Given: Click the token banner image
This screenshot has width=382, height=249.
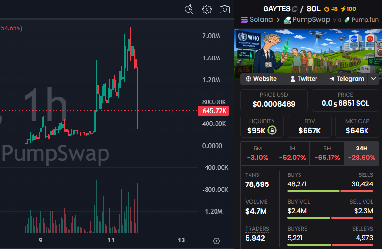Looking at the screenshot, I should coord(308,50).
